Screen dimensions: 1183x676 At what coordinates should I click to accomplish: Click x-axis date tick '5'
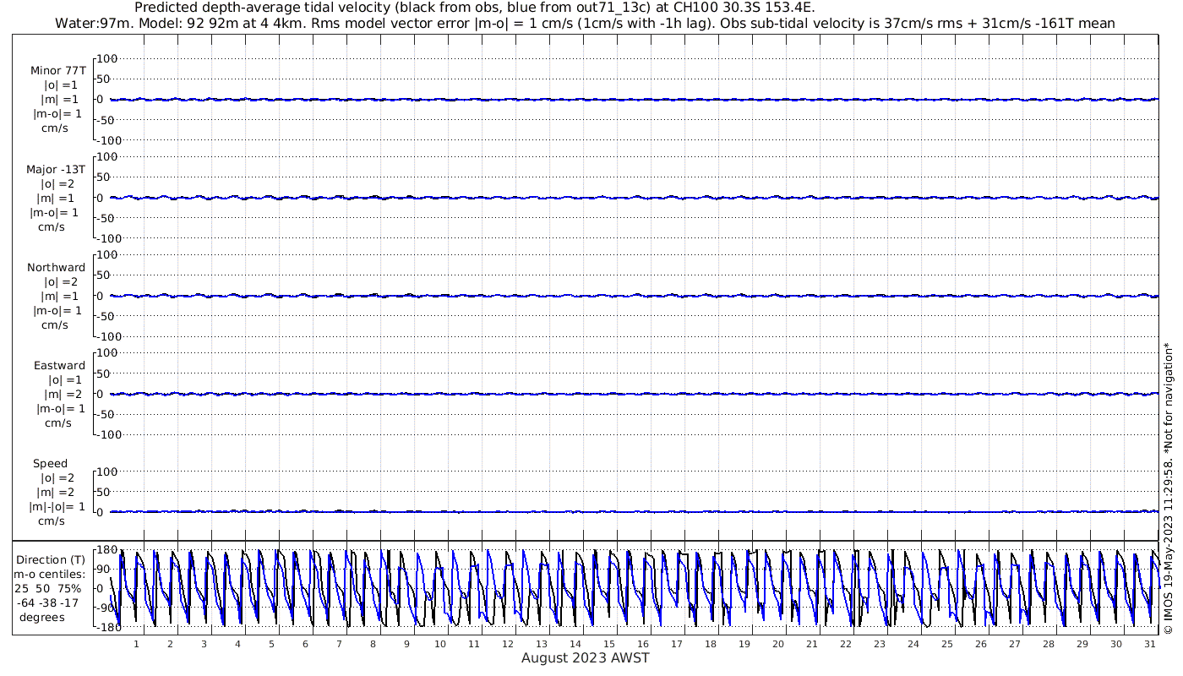point(271,644)
